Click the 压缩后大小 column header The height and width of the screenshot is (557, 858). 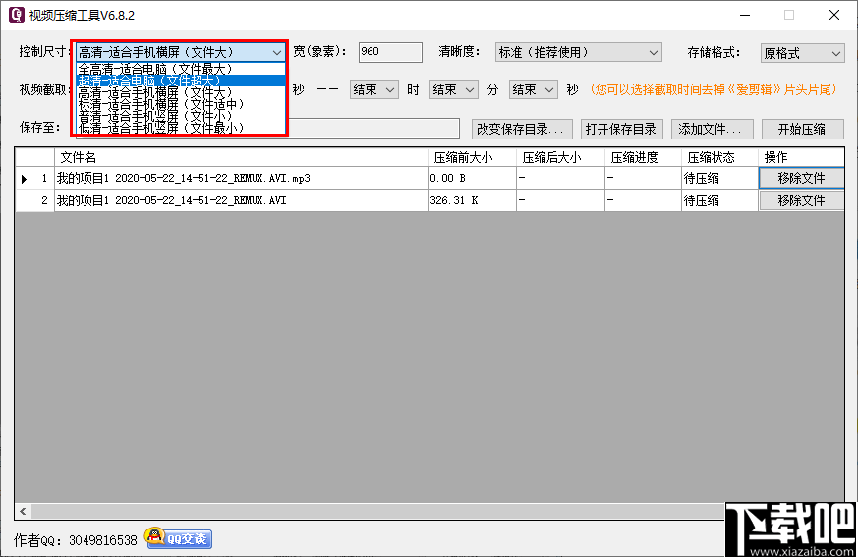tap(560, 157)
